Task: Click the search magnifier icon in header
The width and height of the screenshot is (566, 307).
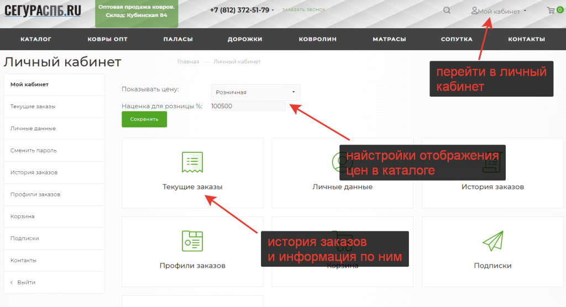Action: (x=447, y=10)
